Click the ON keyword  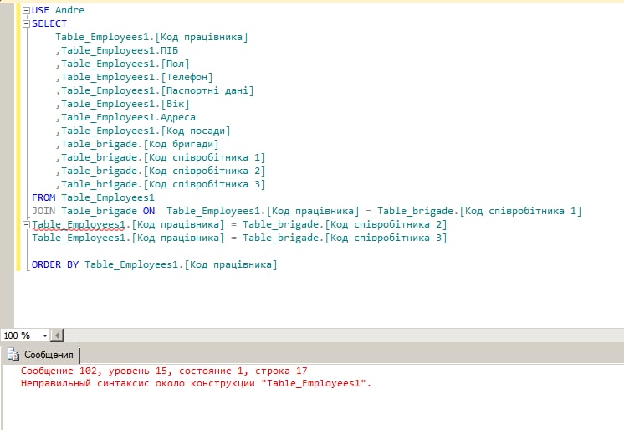[149, 211]
